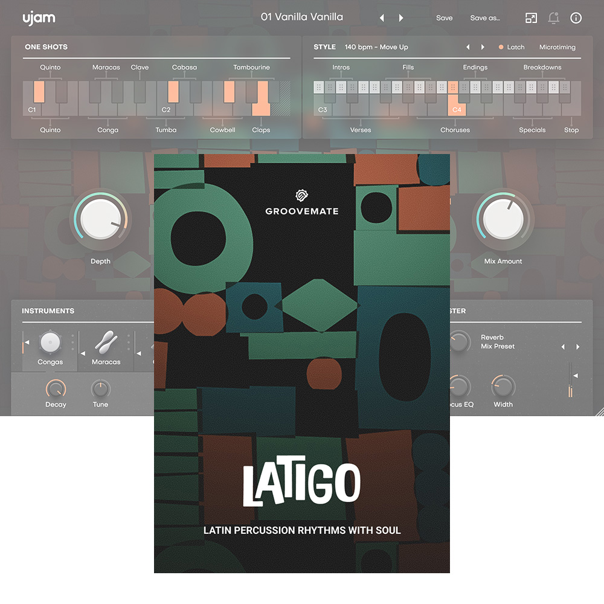Select the ONE SHOTS section header

[x=45, y=47]
